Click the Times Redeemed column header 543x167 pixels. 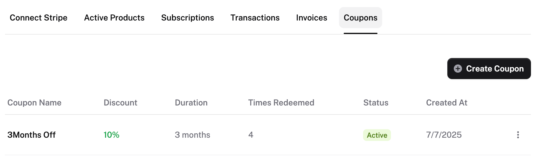(x=281, y=103)
